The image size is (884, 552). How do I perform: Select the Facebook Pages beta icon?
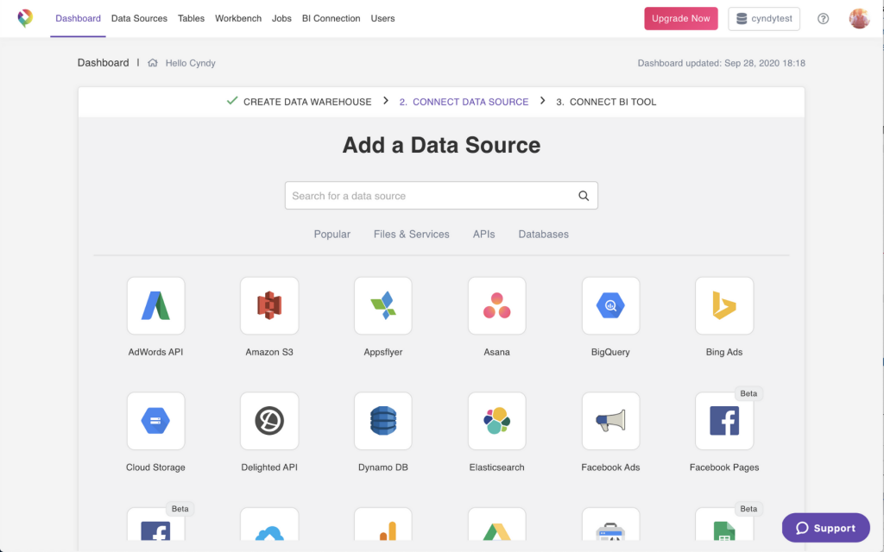pos(724,421)
